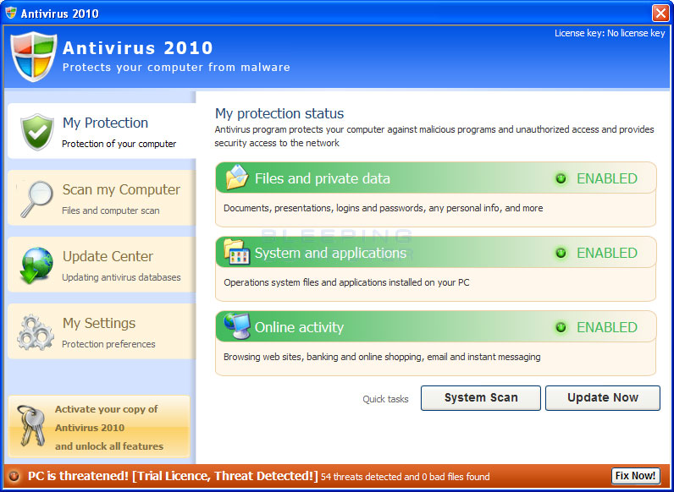Viewport: 674px width, 492px height.
Task: Open the My Protection tab
Action: [x=102, y=131]
